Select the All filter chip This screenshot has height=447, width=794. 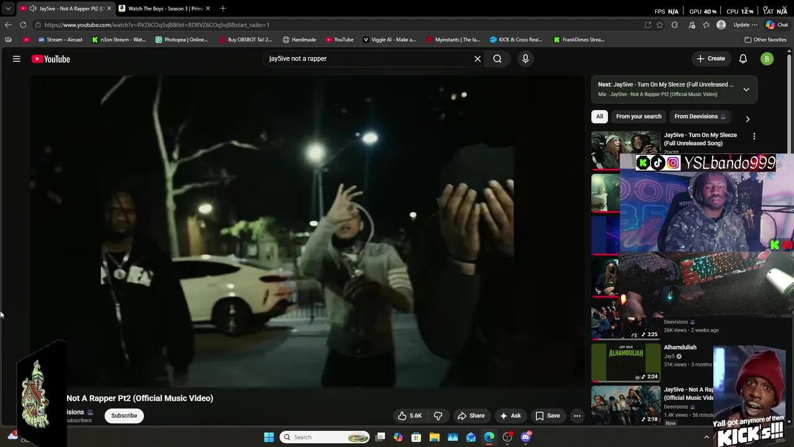pyautogui.click(x=599, y=117)
